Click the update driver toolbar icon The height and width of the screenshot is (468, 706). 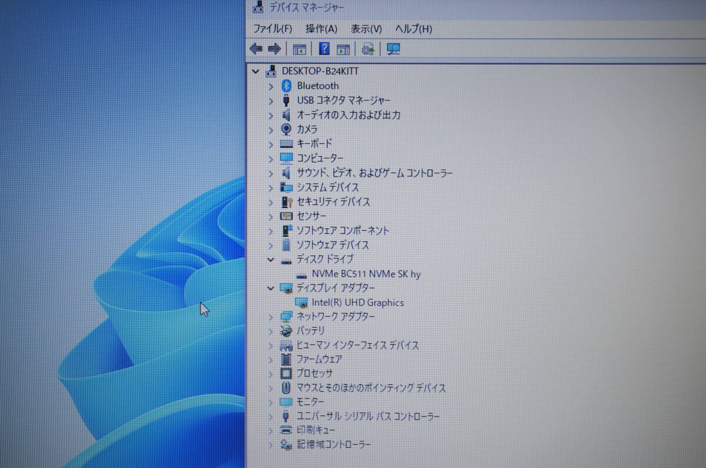point(368,49)
